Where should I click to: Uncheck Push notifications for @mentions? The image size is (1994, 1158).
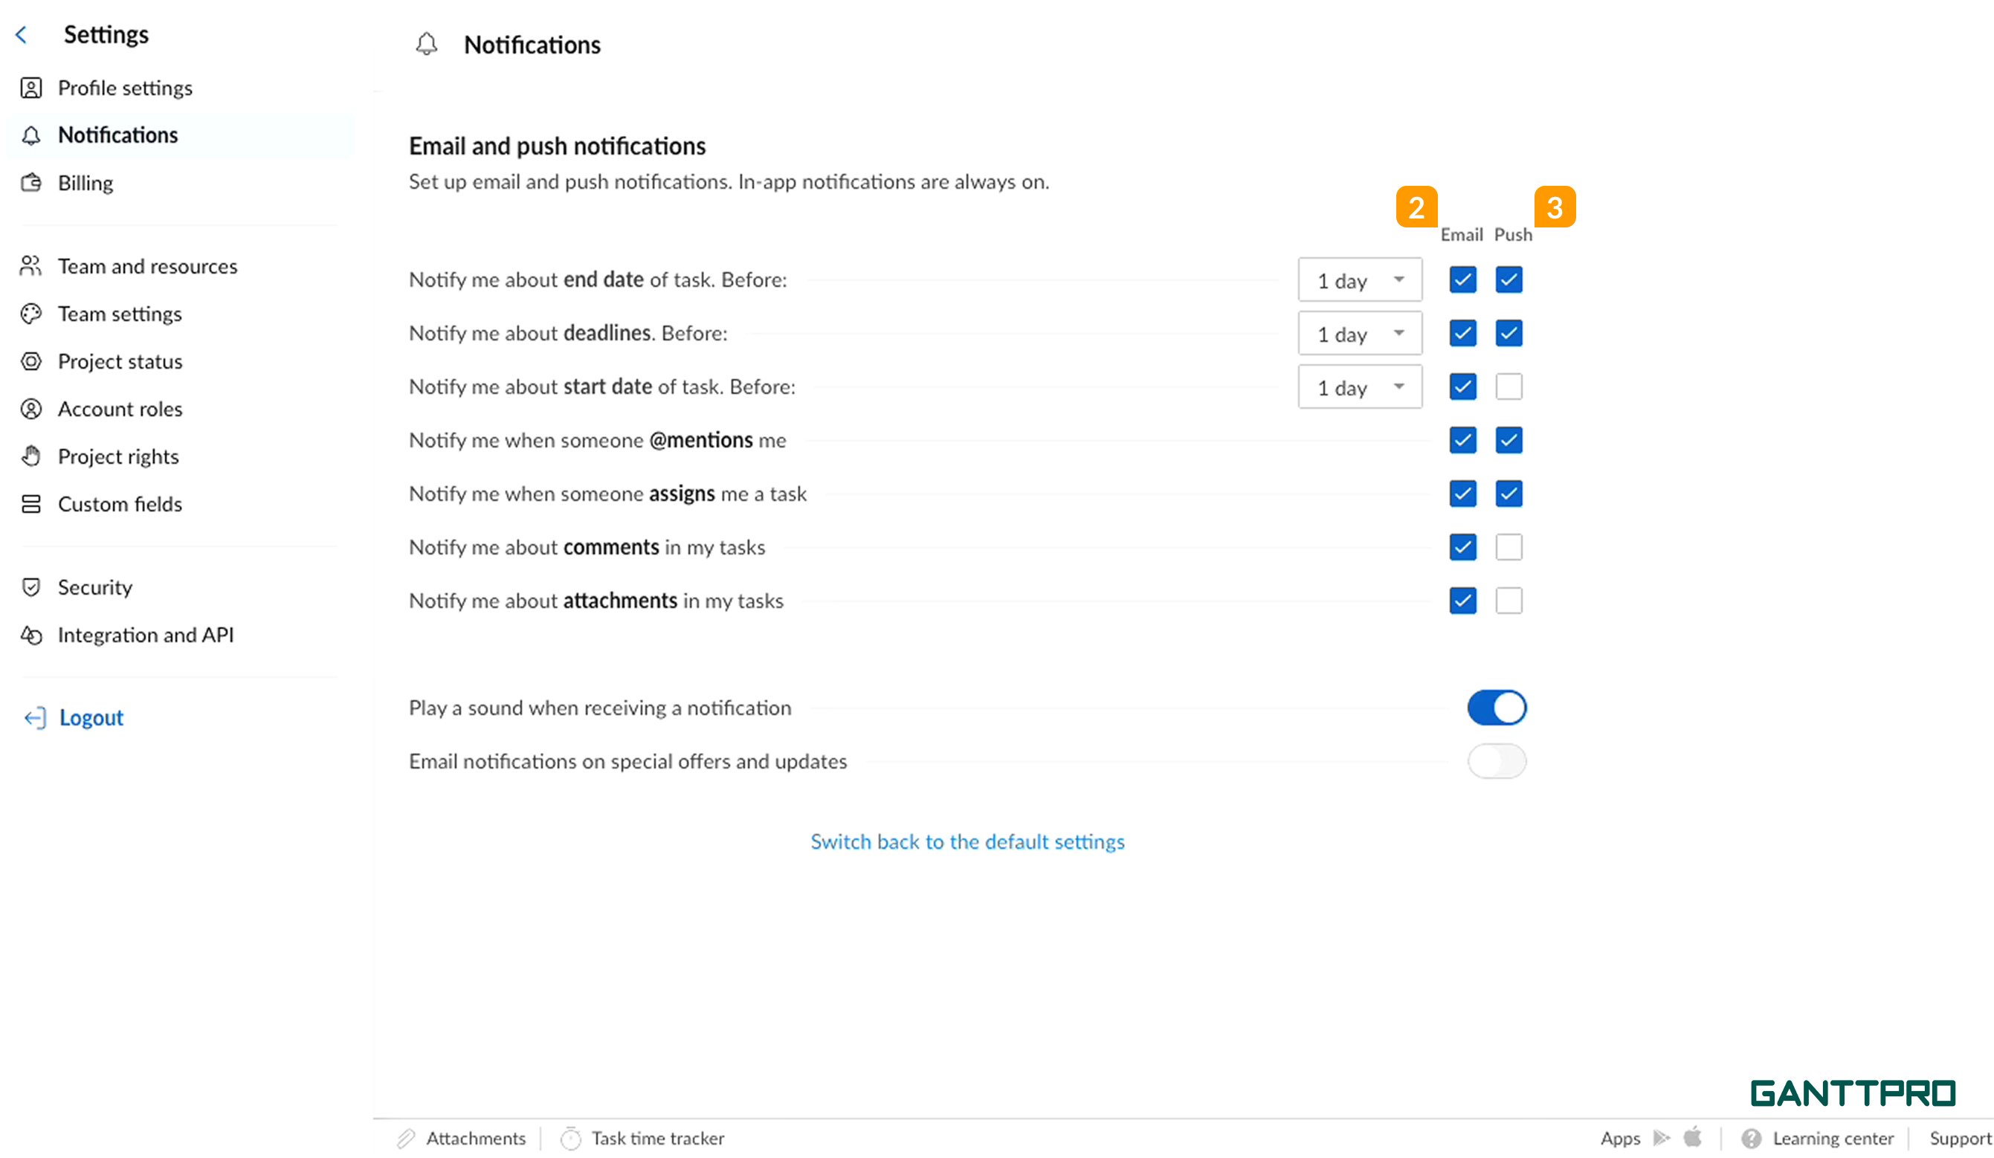point(1509,441)
